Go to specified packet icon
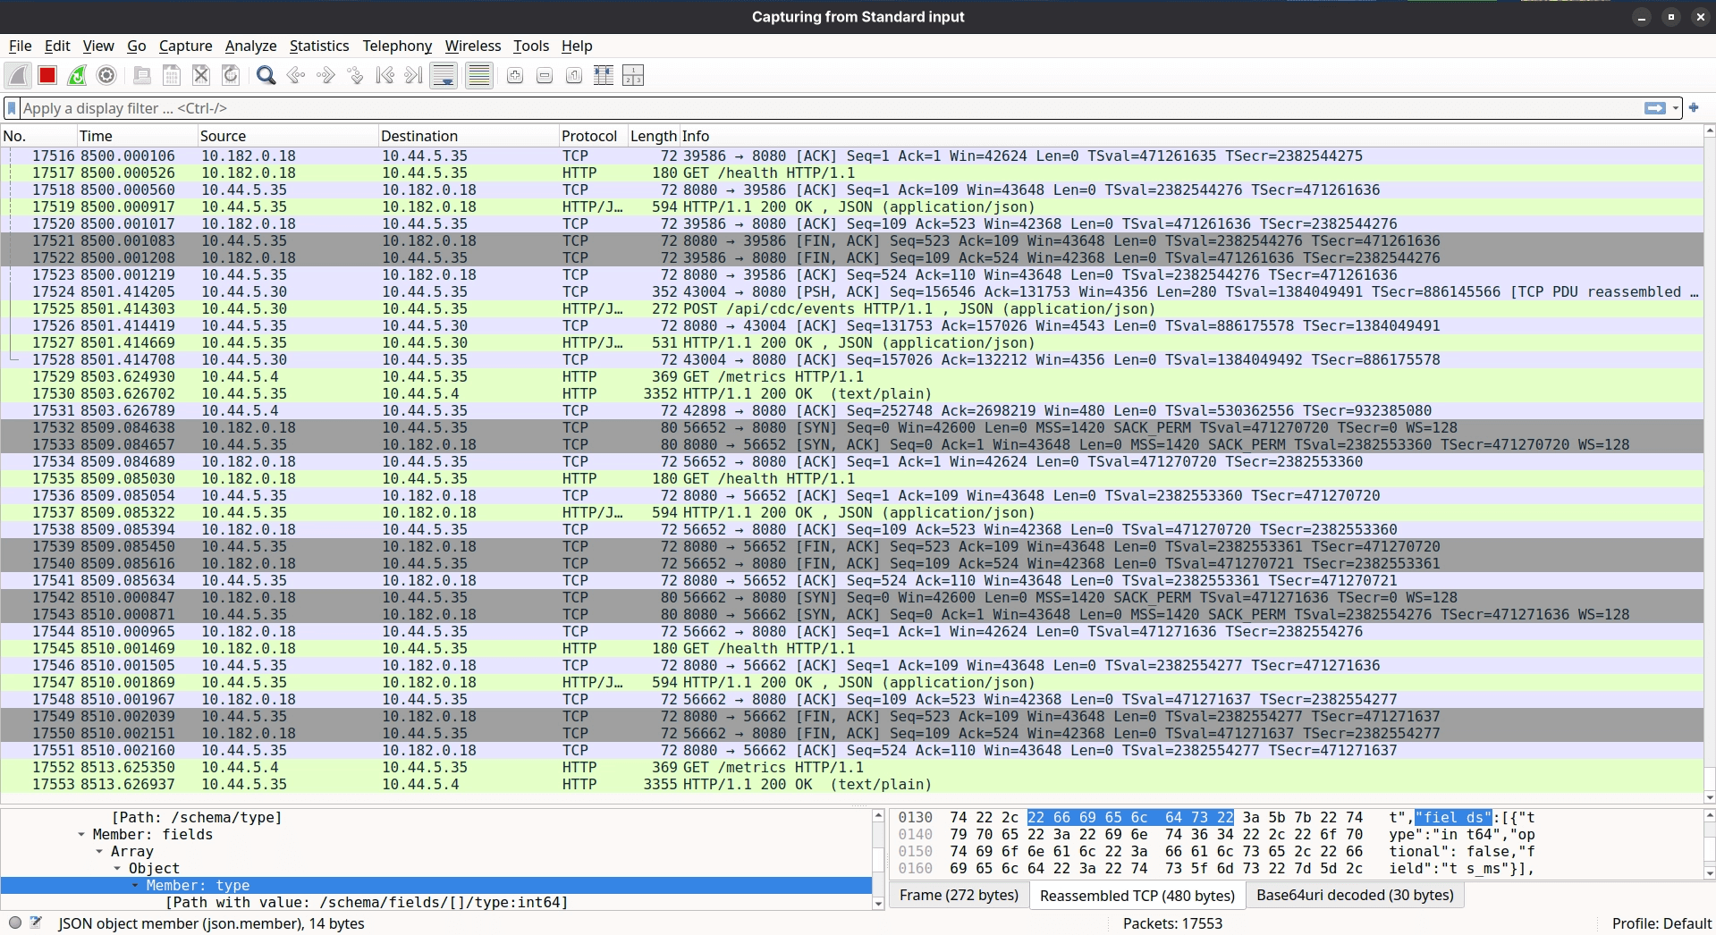This screenshot has height=935, width=1716. [x=355, y=76]
